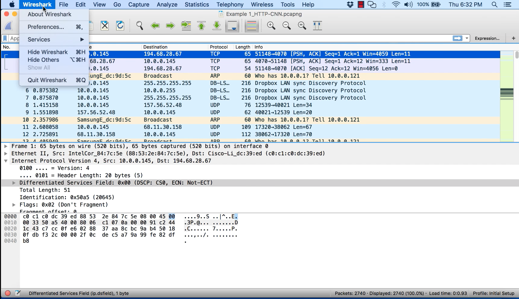
Task: Expand Frame 1 details tree
Action: click(6, 146)
